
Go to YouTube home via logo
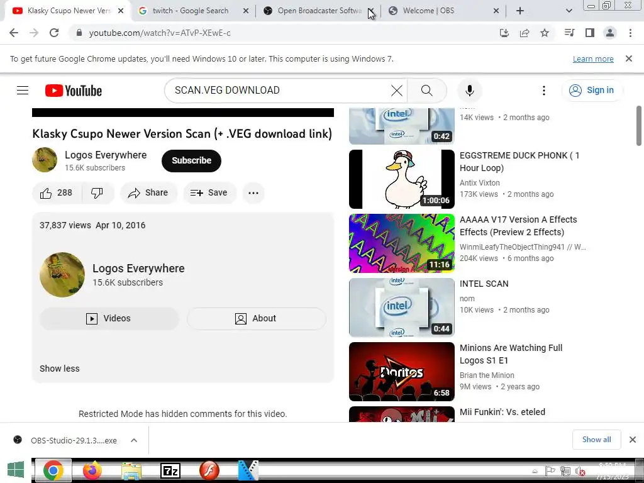point(74,91)
